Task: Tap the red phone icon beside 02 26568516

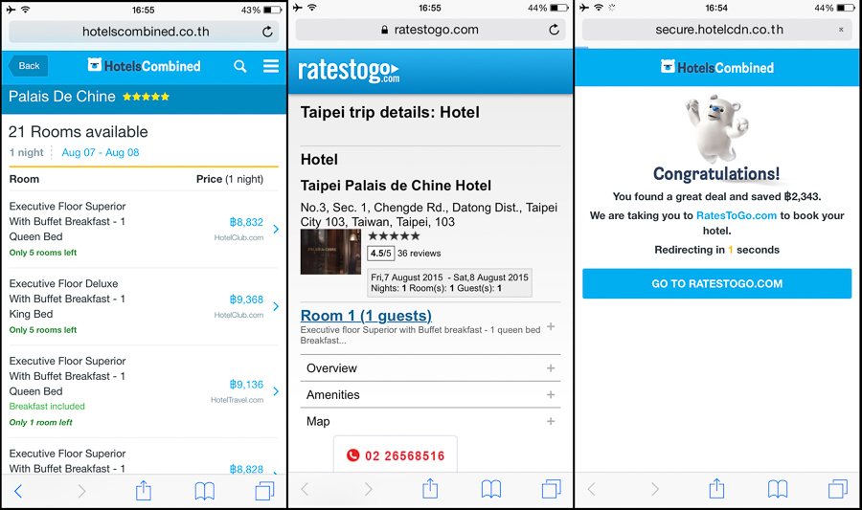Action: click(352, 455)
